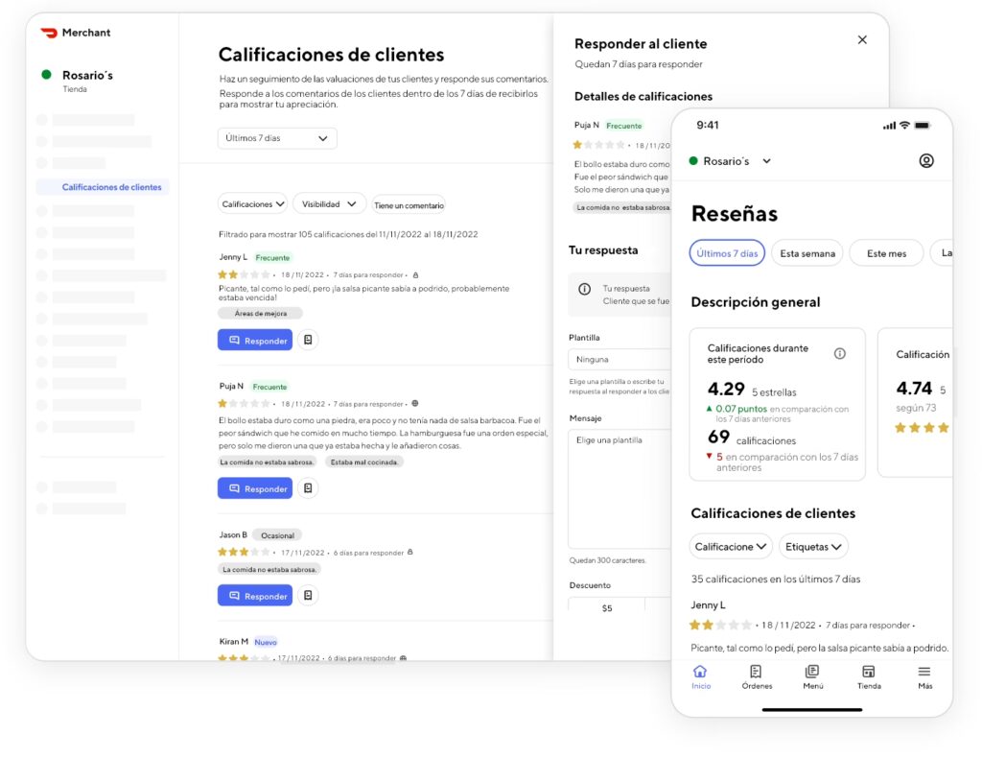Click receipt icon next to Jenny L's Responder
The image size is (982, 758).
point(308,340)
